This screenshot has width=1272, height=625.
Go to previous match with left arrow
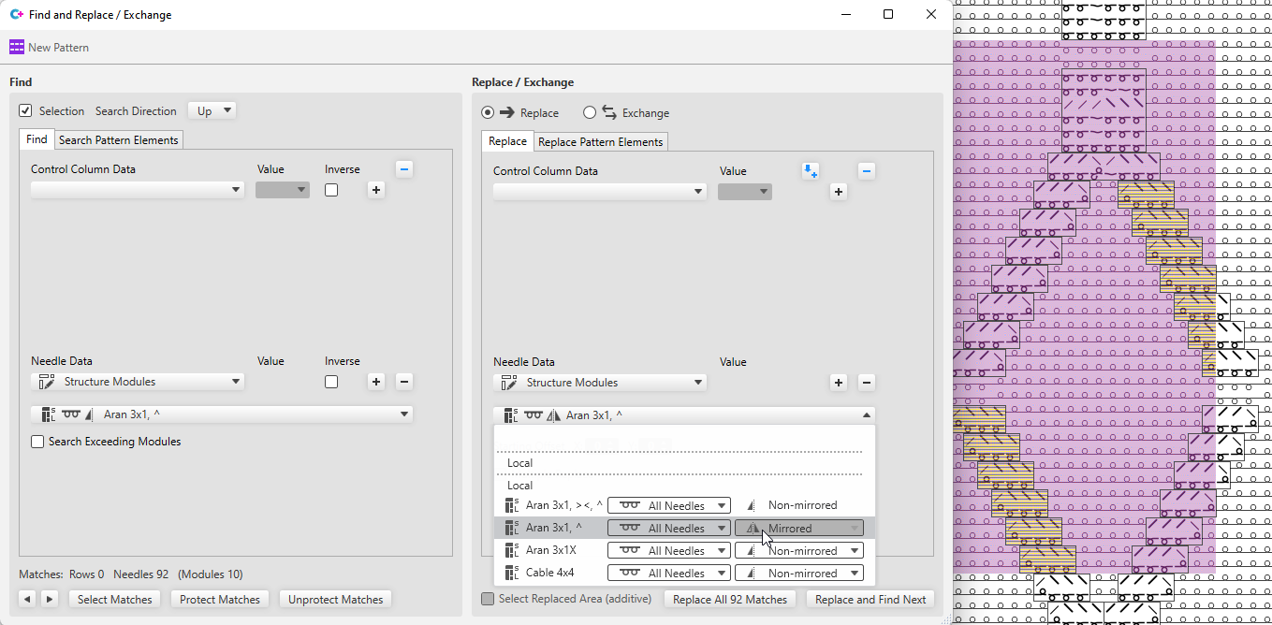point(27,599)
